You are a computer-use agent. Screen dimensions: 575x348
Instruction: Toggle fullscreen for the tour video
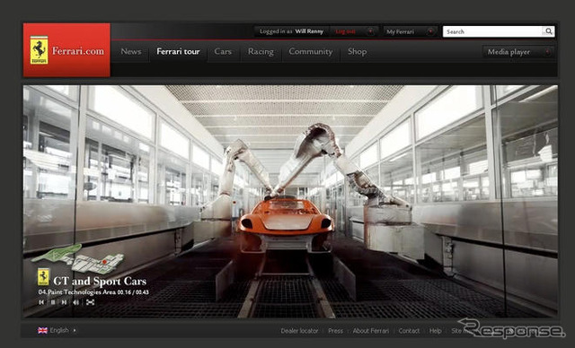click(90, 302)
